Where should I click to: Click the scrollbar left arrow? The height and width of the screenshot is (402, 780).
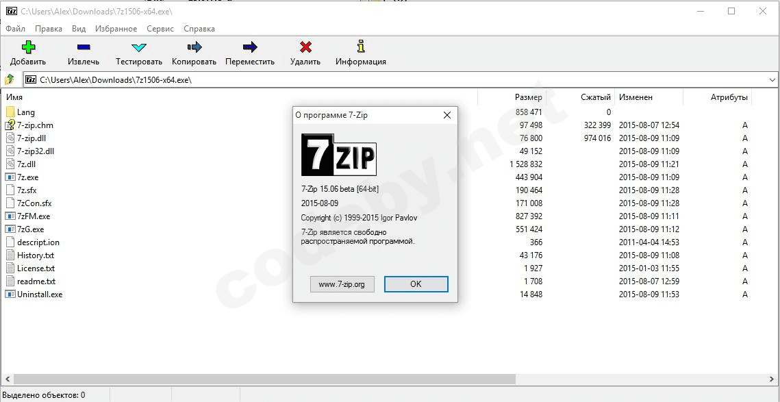click(x=6, y=379)
